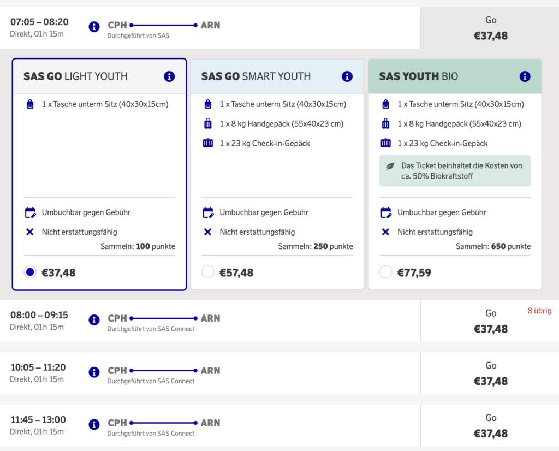
Task: Click the SAS Go Smart Youth card title
Action: (x=256, y=76)
